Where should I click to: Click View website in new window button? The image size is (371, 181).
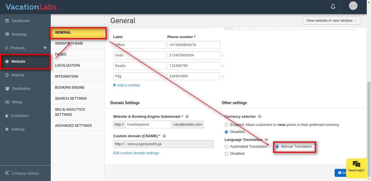pyautogui.click(x=331, y=21)
